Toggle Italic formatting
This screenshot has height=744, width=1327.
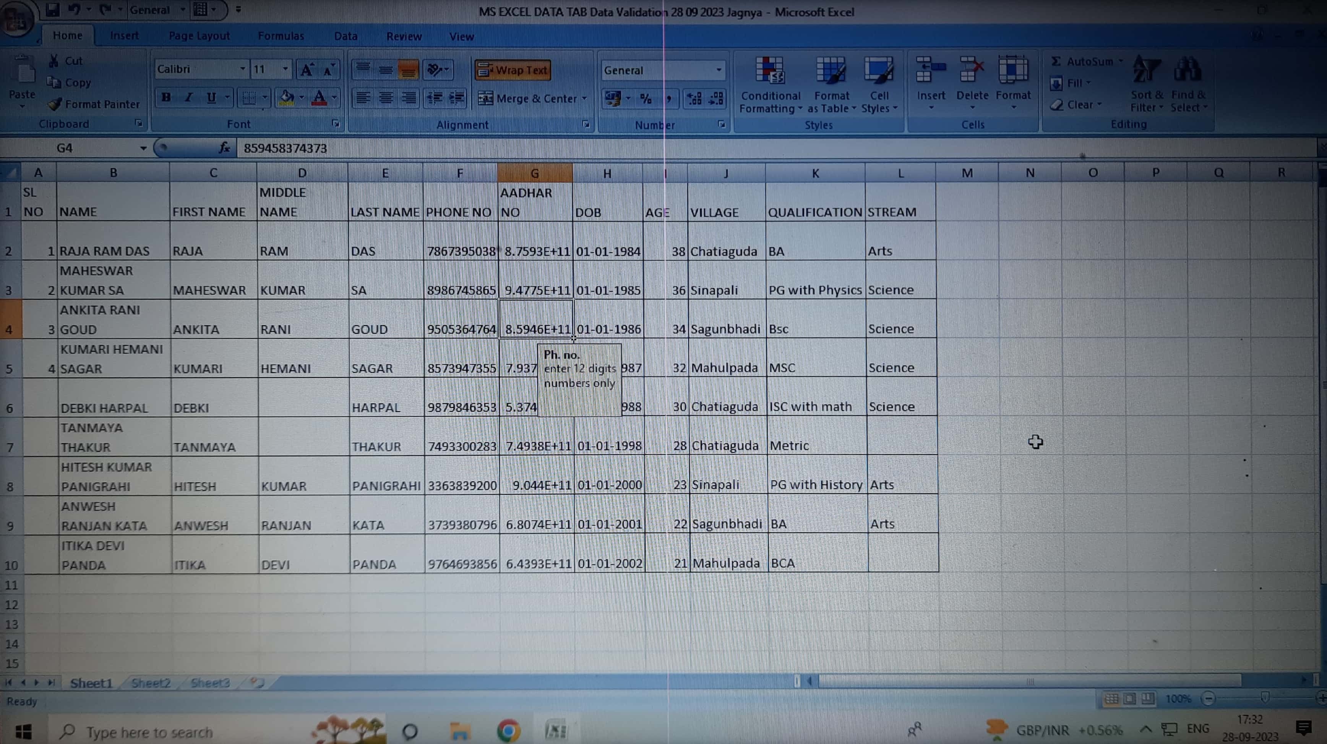click(188, 97)
